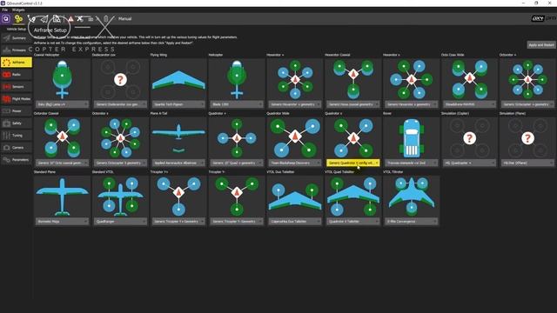This screenshot has width=557, height=313.
Task: Open the Tuning setup page
Action: pos(17,136)
